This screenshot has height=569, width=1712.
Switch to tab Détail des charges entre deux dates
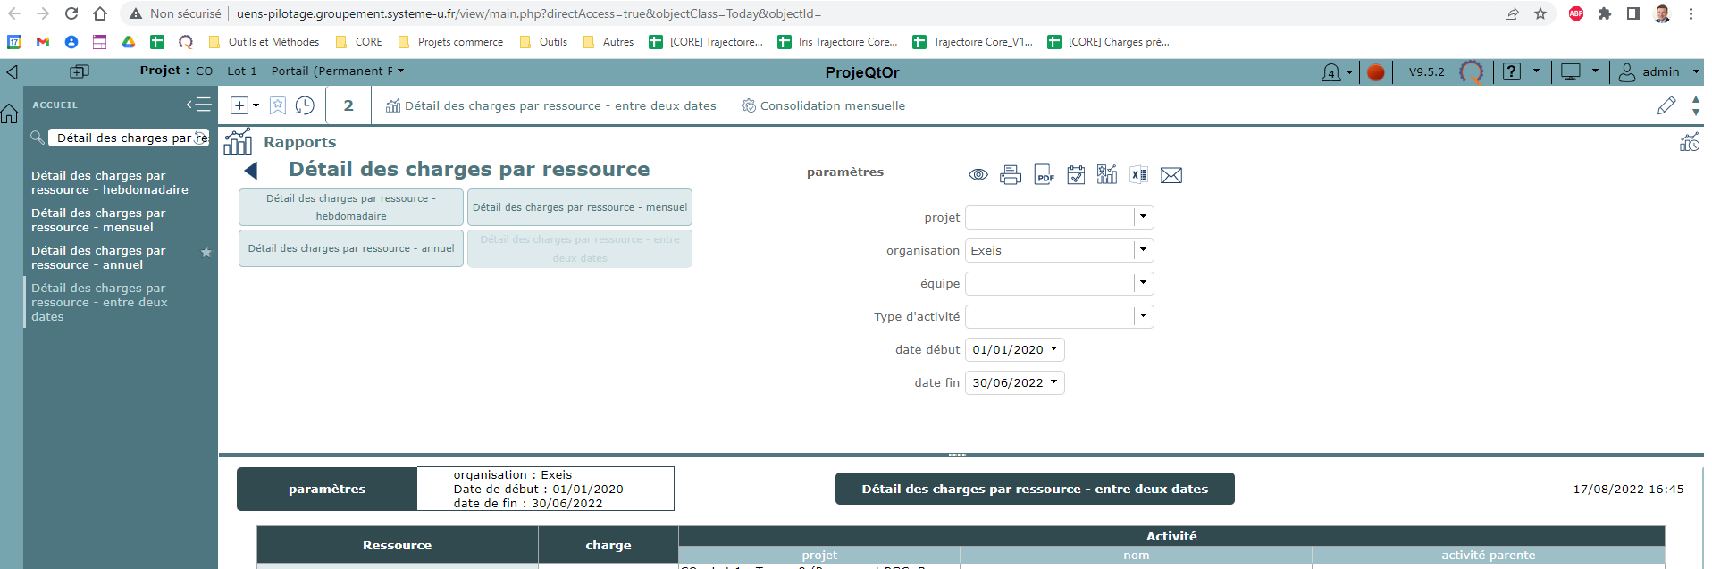(550, 105)
